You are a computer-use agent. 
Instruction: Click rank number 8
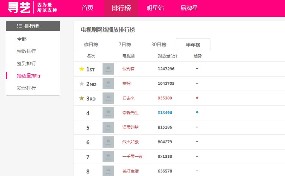click(x=88, y=172)
